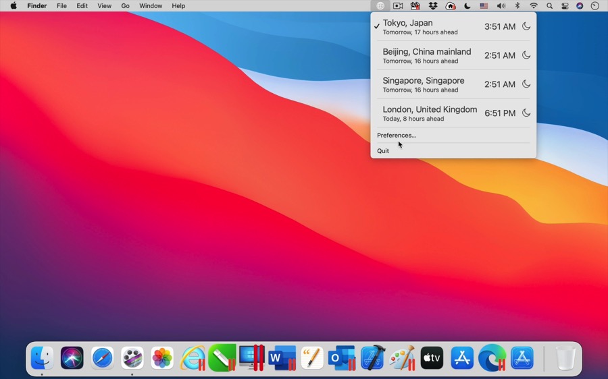Open the Dropbox menu bar icon
Image resolution: width=608 pixels, height=379 pixels.
tap(433, 6)
